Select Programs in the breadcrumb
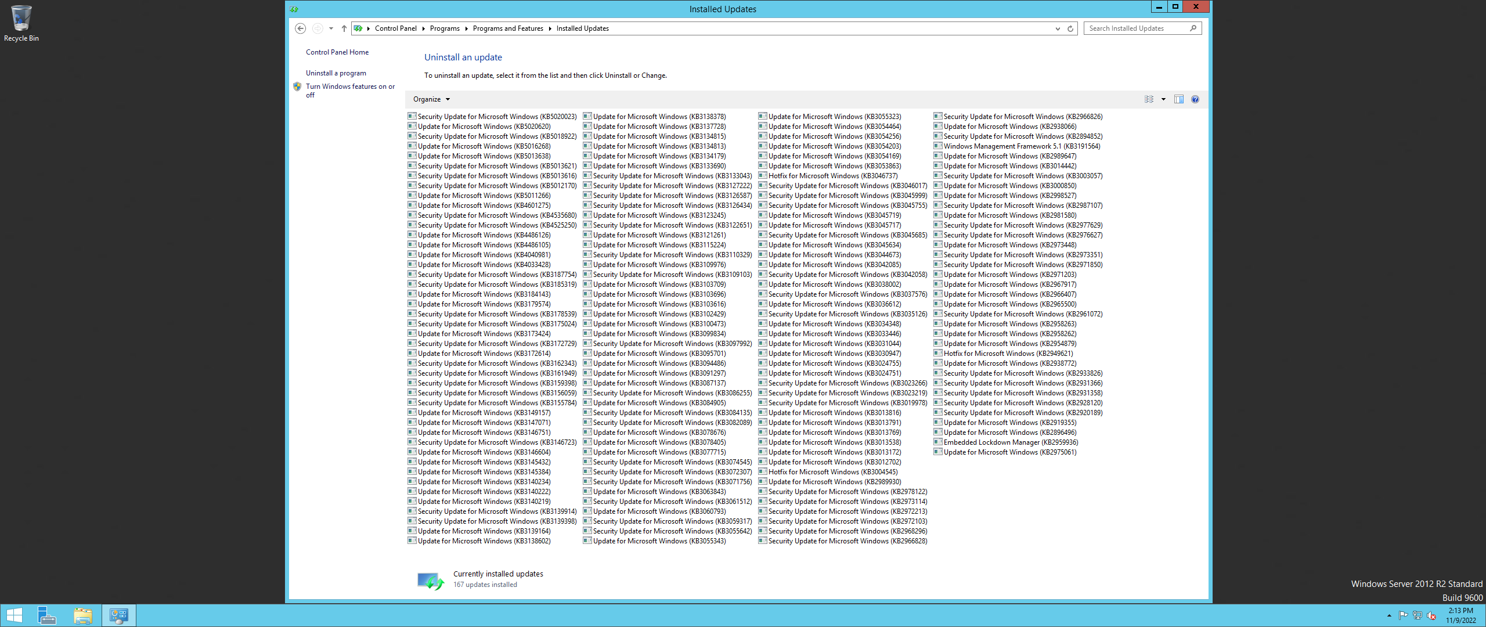1486x627 pixels. pyautogui.click(x=445, y=28)
